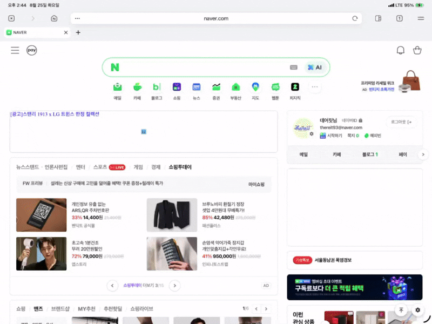
Task: Open the QR parking number plate product thumbnail
Action: (x=42, y=215)
